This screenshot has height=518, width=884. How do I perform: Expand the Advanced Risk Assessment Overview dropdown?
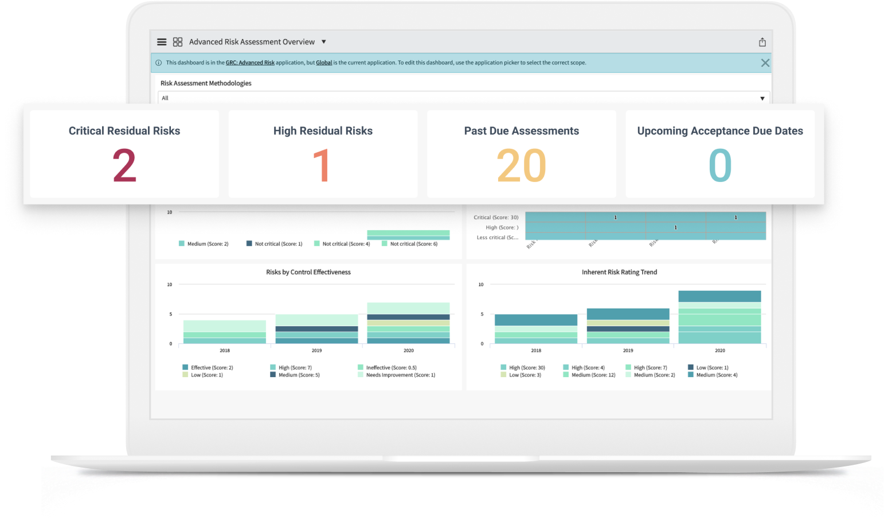[x=323, y=42]
